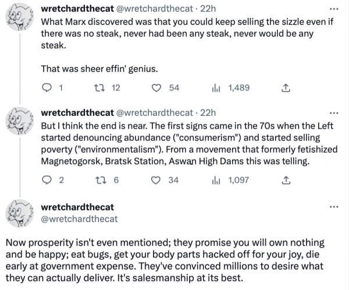The width and height of the screenshot is (349, 290).
Task: Open wretchardthecat avatar on the main tweet
Action: pos(20,213)
